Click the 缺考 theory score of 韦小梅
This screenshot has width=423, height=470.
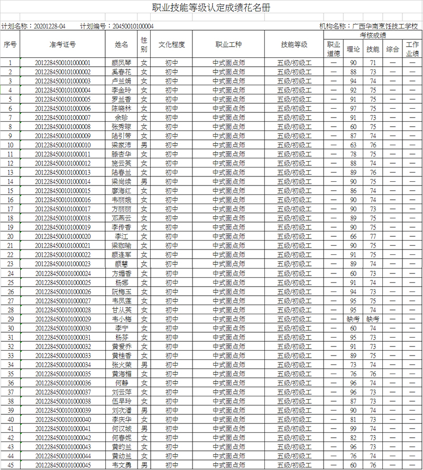point(353,319)
